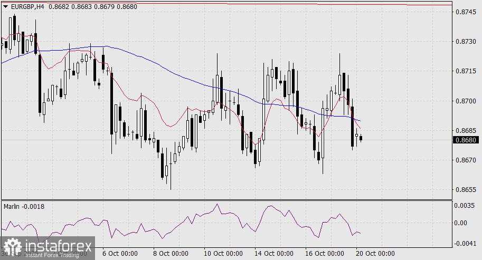Click the 0.8715 price axis label
Viewport: 482px width, 260px height.
click(465, 71)
